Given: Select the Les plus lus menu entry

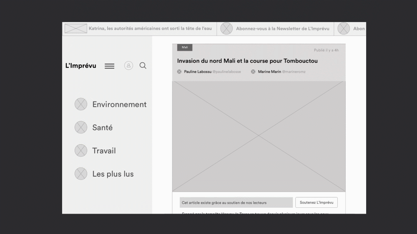Looking at the screenshot, I should [x=113, y=174].
